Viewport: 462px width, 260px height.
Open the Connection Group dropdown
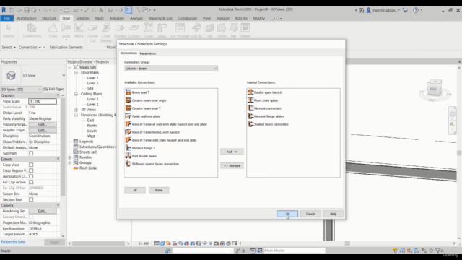(x=171, y=69)
